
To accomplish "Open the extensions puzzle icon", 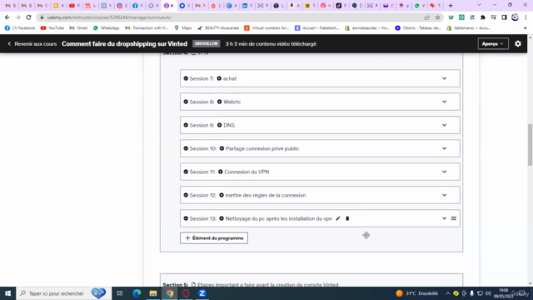I will tap(483, 17).
